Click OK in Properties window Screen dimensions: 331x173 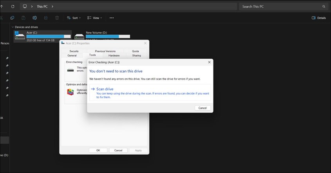[x=98, y=150]
